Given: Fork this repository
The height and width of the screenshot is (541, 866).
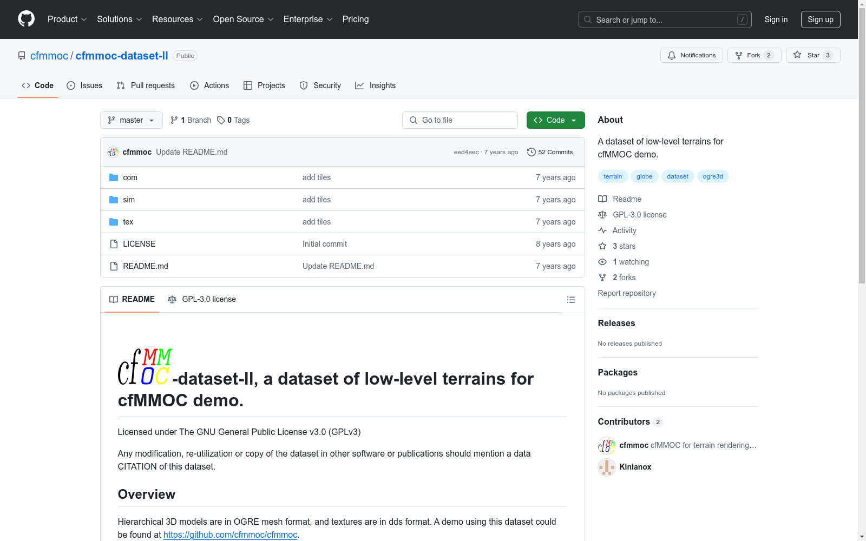Looking at the screenshot, I should pyautogui.click(x=755, y=55).
